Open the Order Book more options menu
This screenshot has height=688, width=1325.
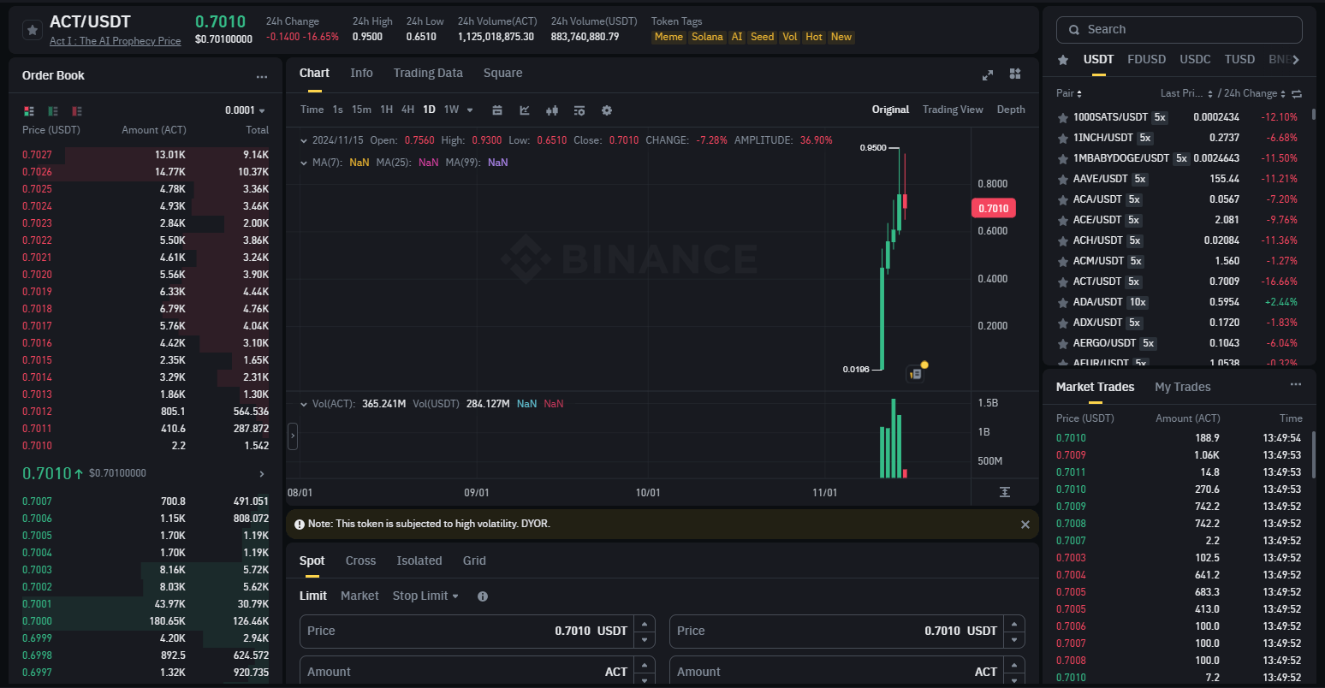tap(262, 76)
